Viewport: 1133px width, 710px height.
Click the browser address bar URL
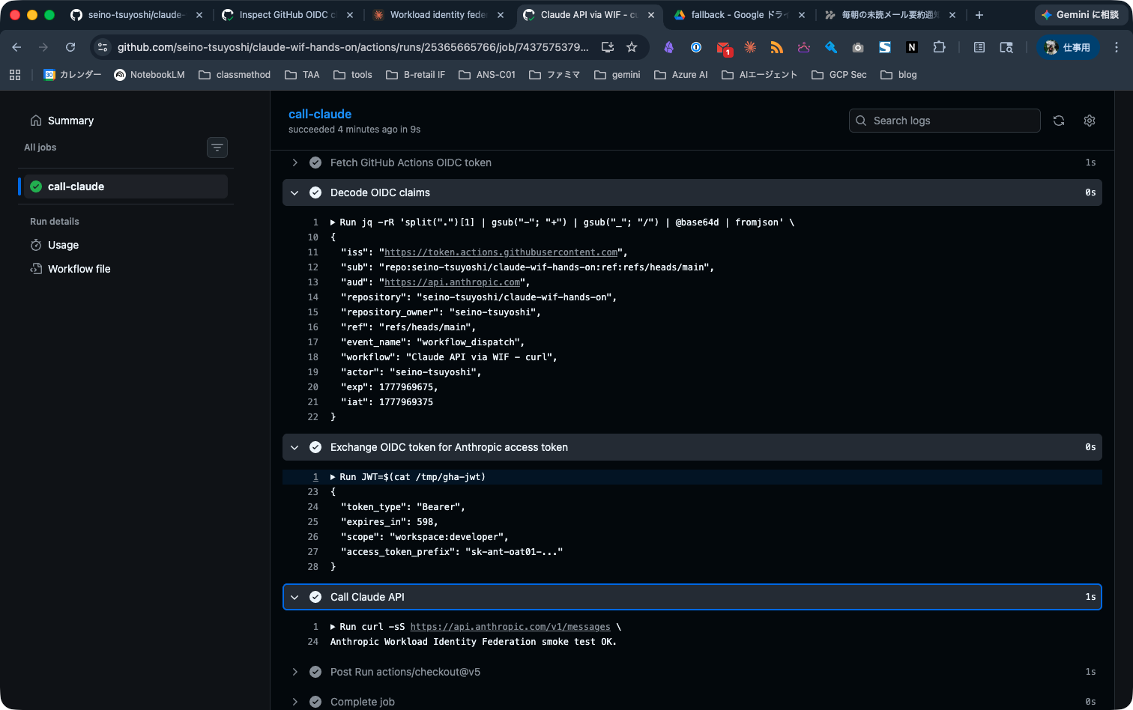[x=353, y=47]
